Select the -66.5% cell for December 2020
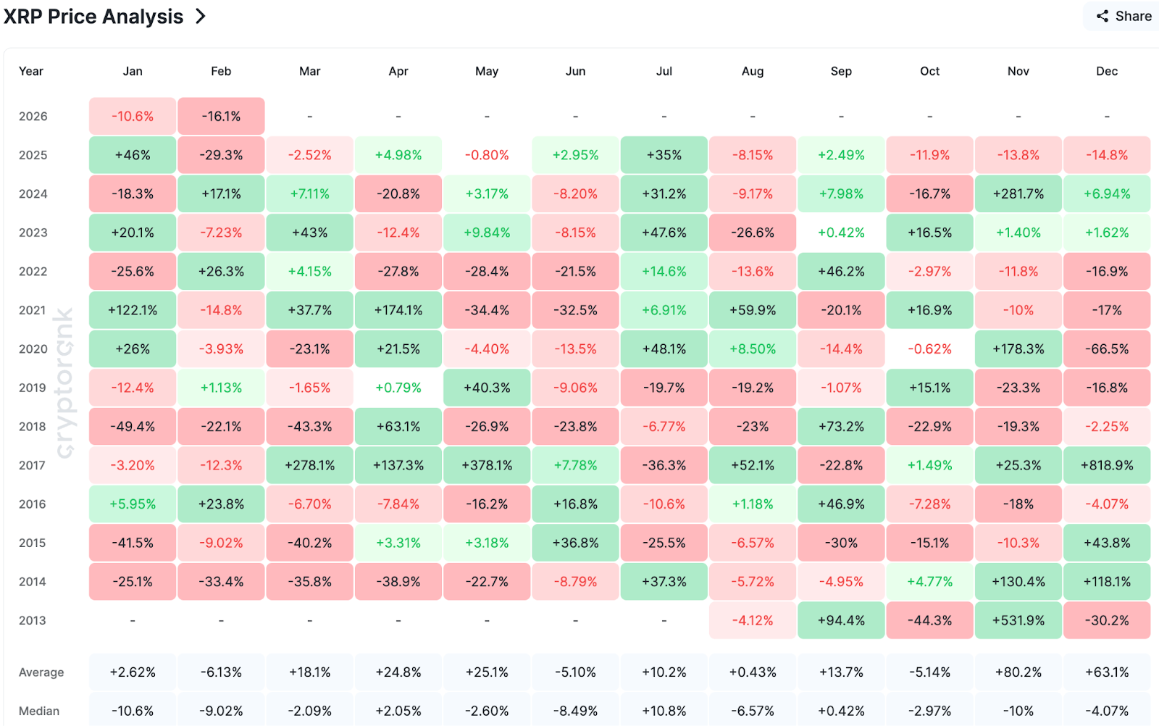The image size is (1159, 726). coord(1106,349)
